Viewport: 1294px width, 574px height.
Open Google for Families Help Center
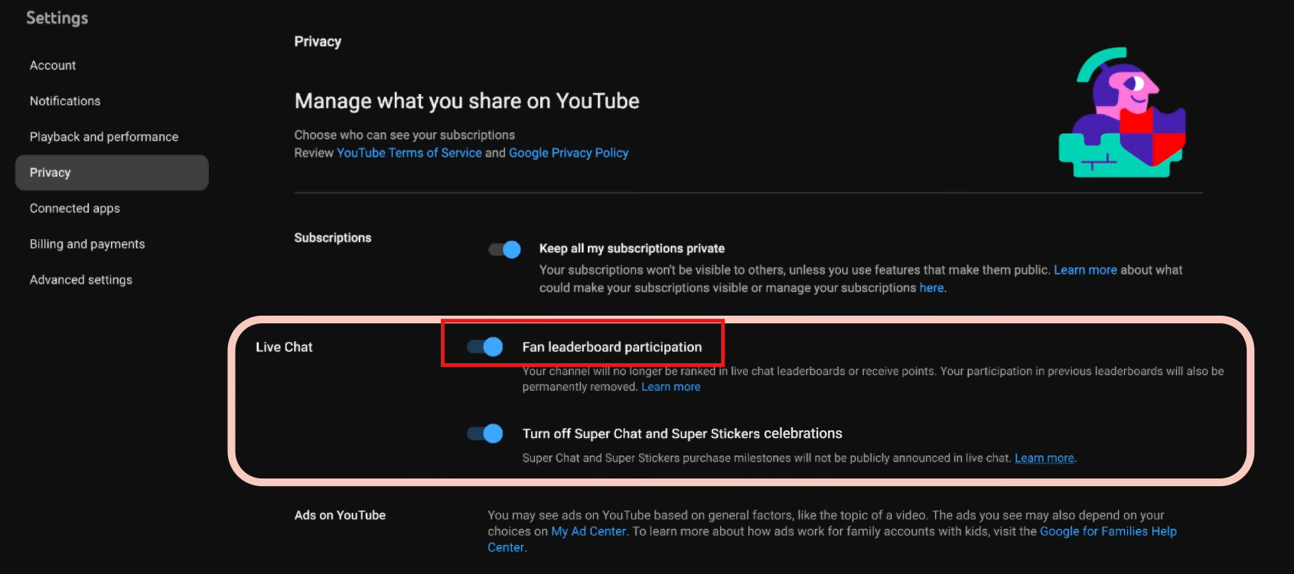[1107, 530]
